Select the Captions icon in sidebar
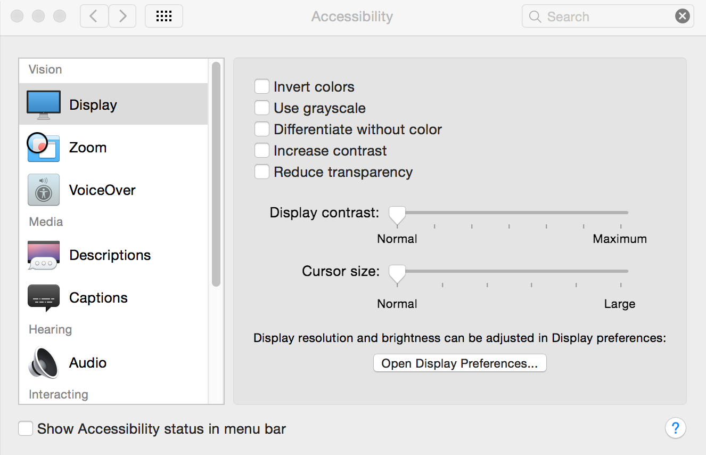706x455 pixels. (x=44, y=298)
